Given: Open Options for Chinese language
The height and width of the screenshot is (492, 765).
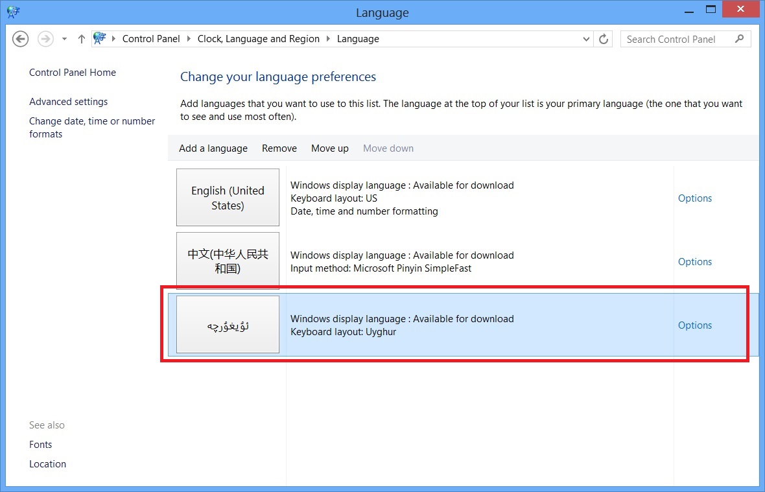Looking at the screenshot, I should [x=695, y=262].
